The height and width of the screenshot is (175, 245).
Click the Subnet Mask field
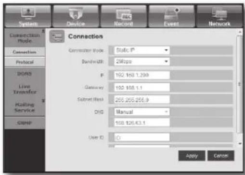tap(142, 100)
